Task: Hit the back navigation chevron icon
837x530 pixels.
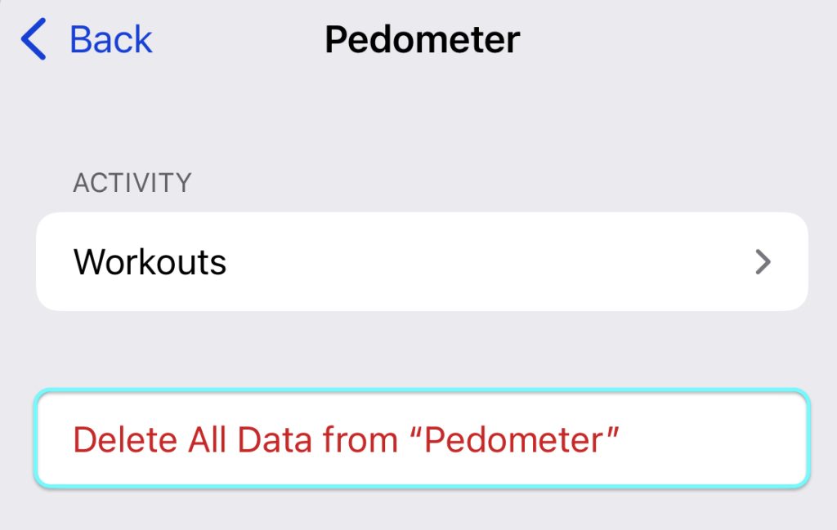Action: point(34,40)
